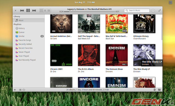Pause the current song

coord(28,10)
